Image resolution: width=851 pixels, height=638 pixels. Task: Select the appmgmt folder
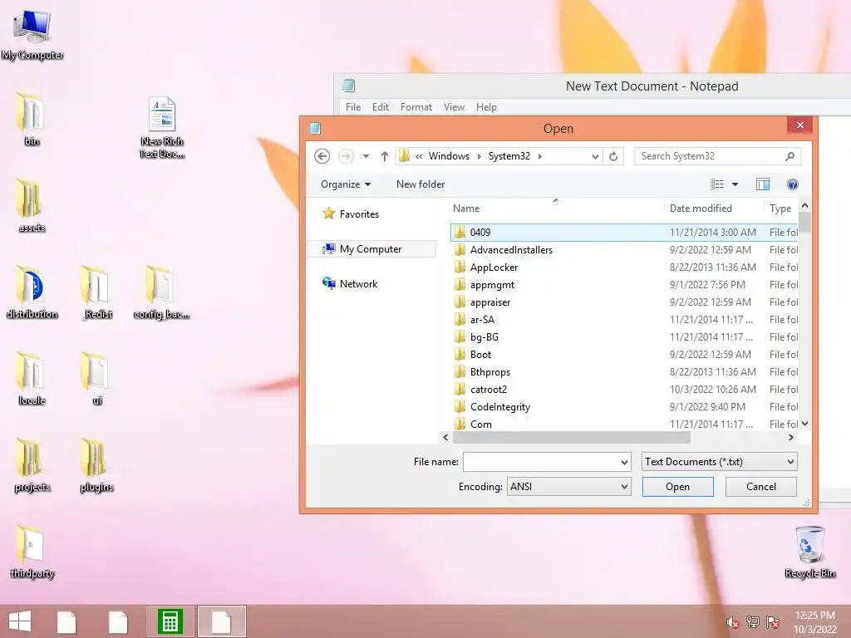pos(624,284)
